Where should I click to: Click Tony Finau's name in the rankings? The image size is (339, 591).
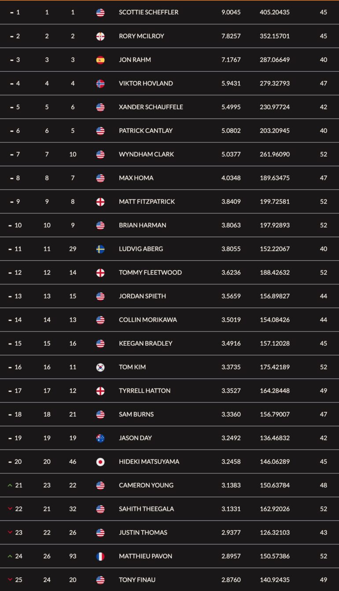(137, 580)
